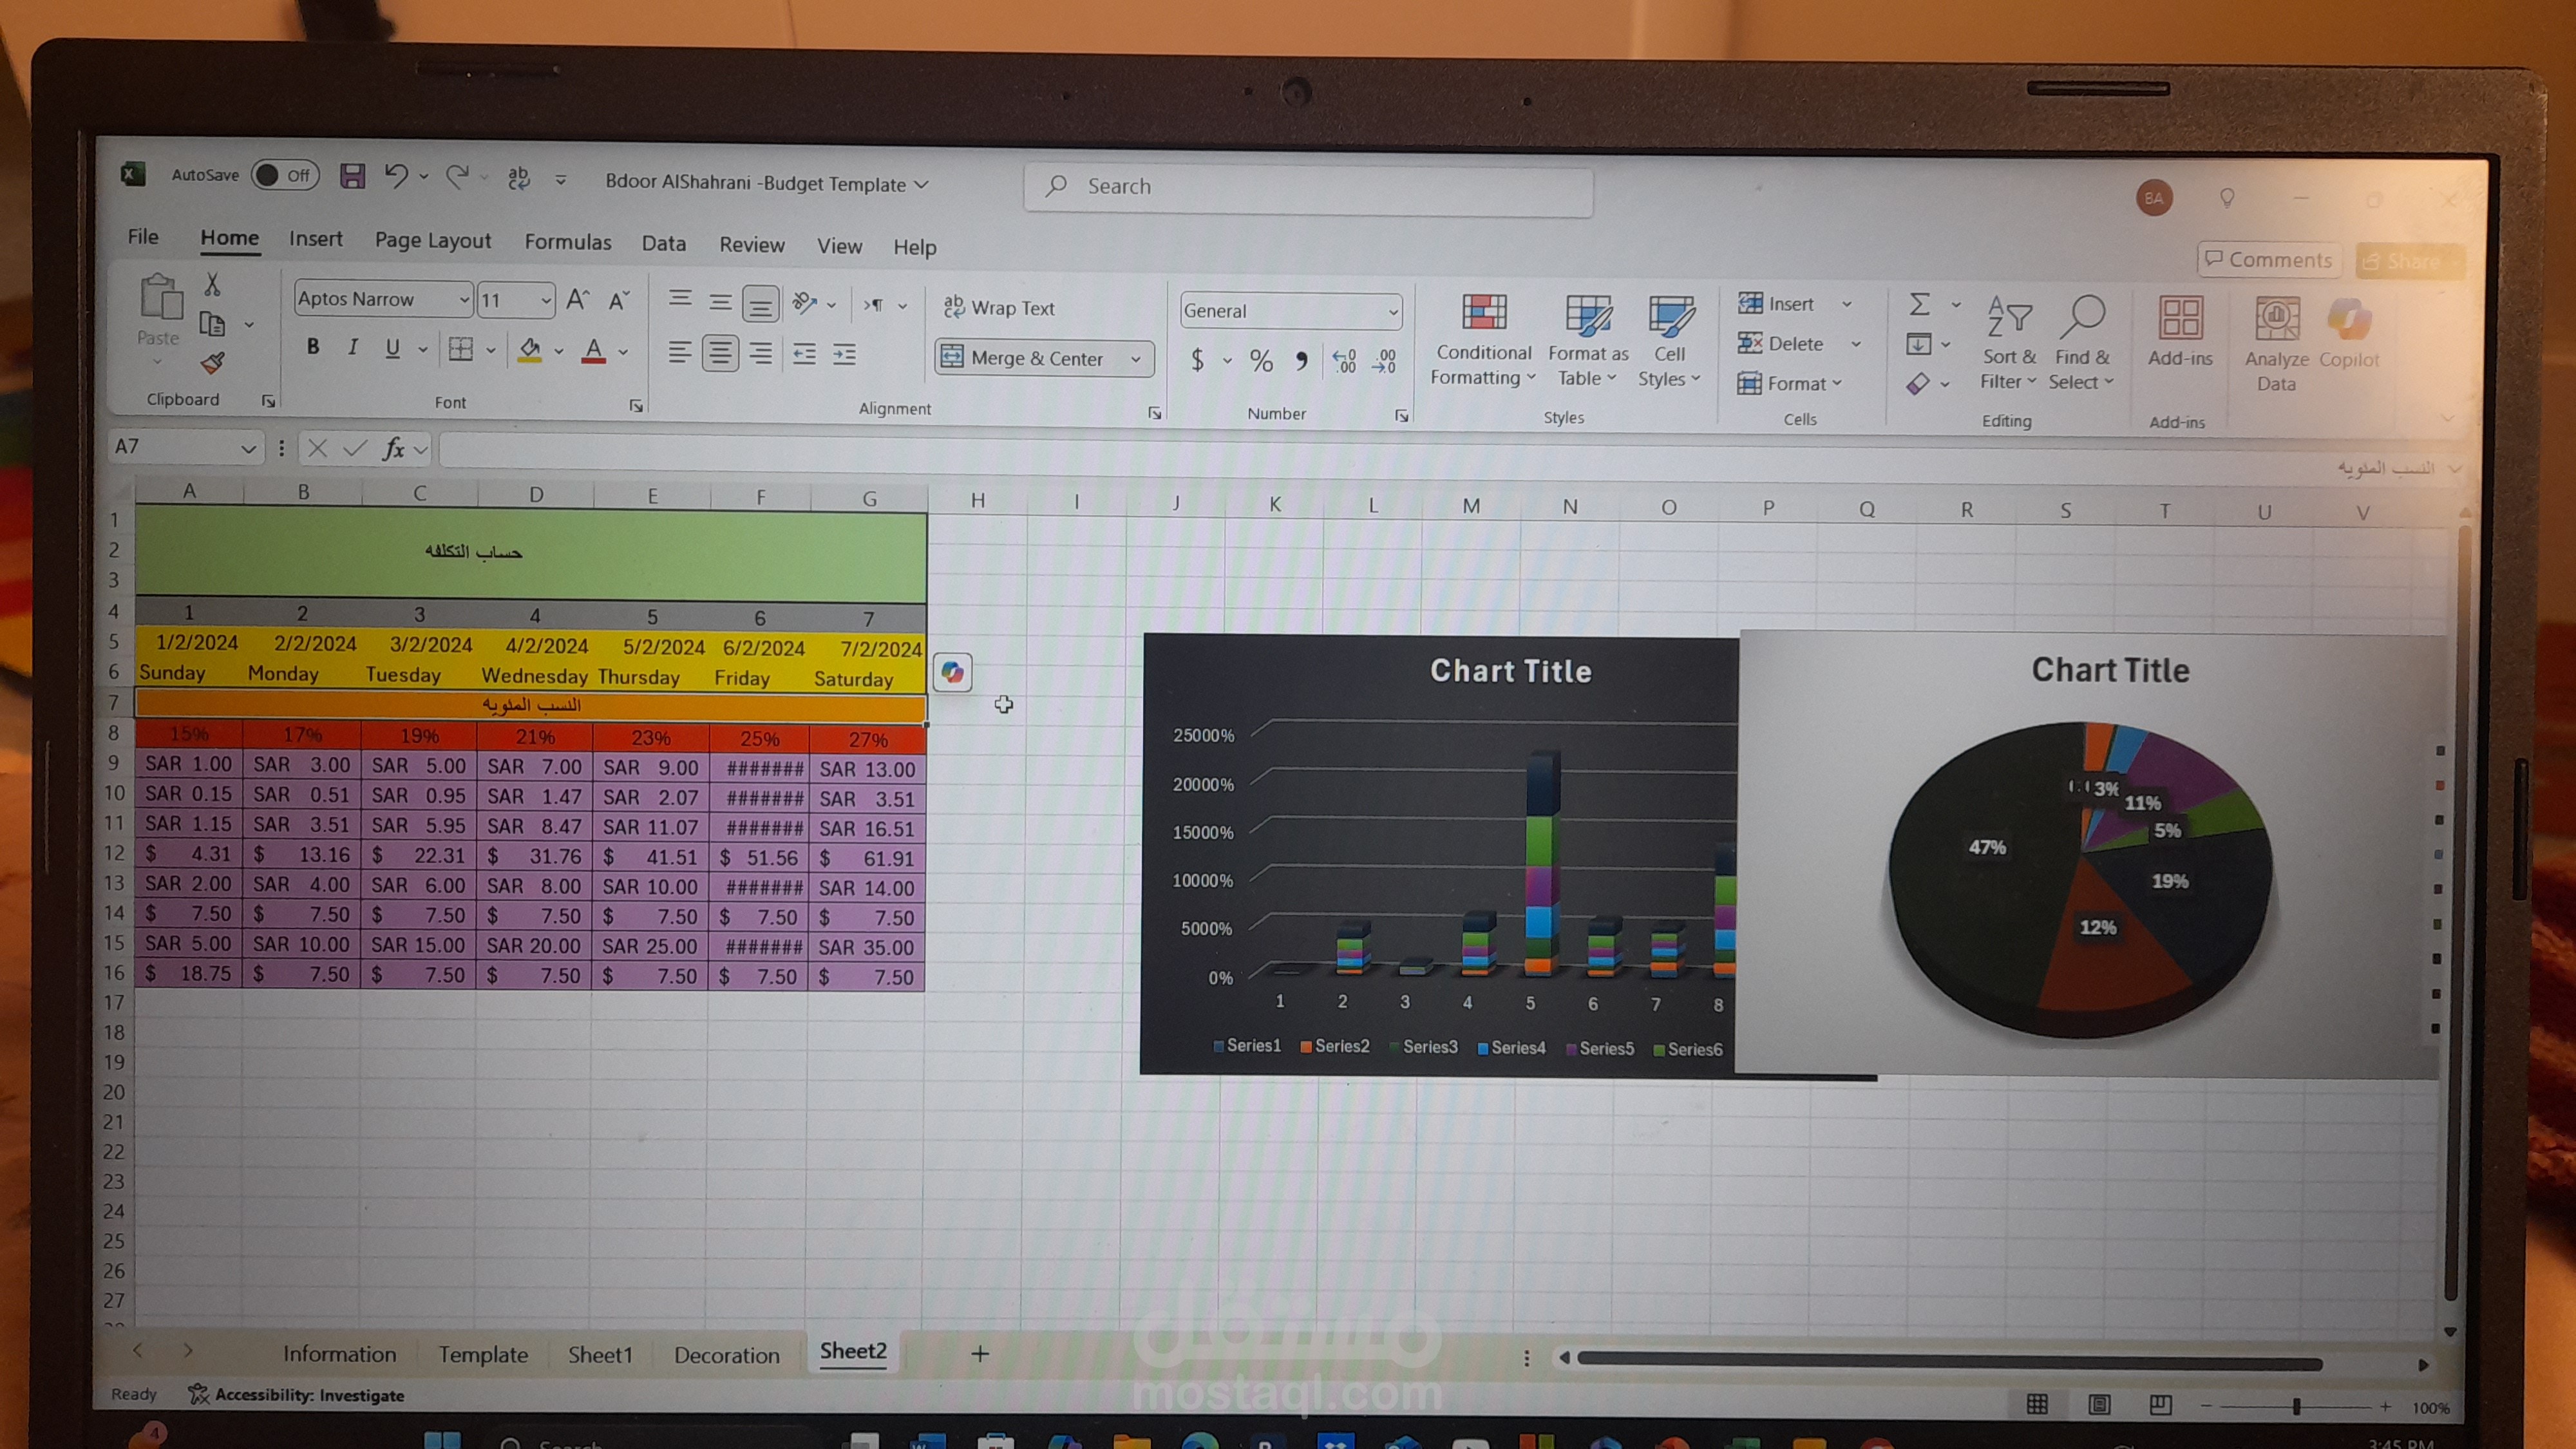2576x1449 pixels.
Task: Click the Format Painter brush icon
Action: click(x=212, y=364)
